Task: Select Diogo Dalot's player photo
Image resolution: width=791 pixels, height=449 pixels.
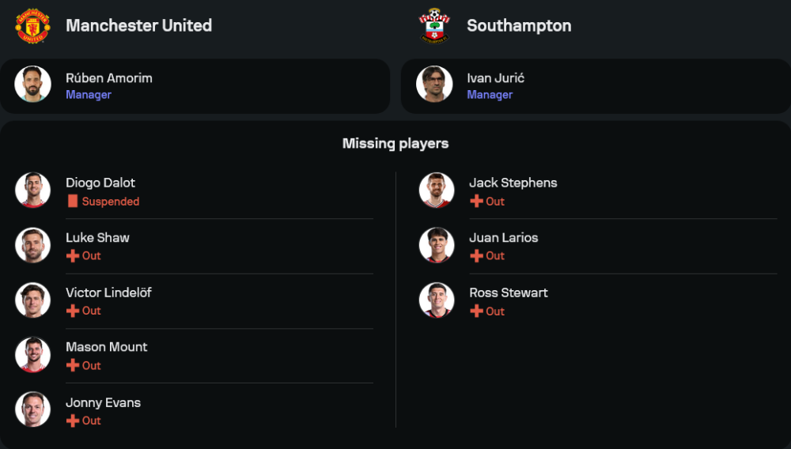Action: [x=32, y=191]
